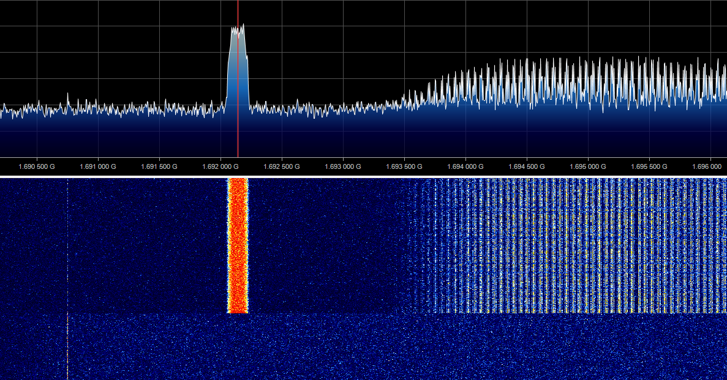Click the 1.691 000 G frequency label
The width and height of the screenshot is (727, 380).
(x=98, y=166)
